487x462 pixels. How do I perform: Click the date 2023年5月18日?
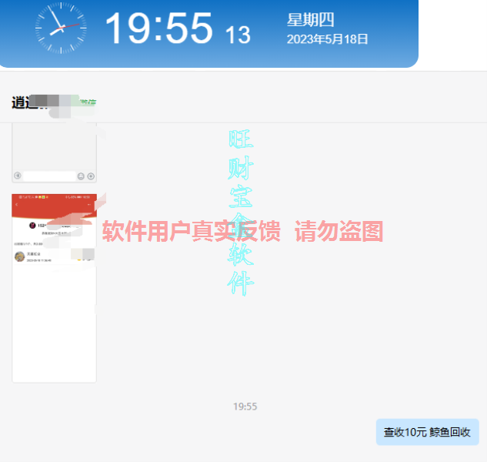tap(327, 38)
